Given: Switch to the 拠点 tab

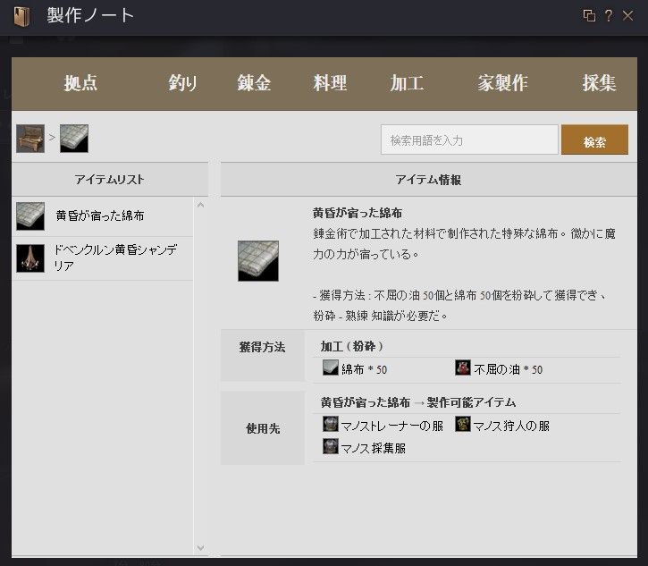Looking at the screenshot, I should pyautogui.click(x=80, y=83).
